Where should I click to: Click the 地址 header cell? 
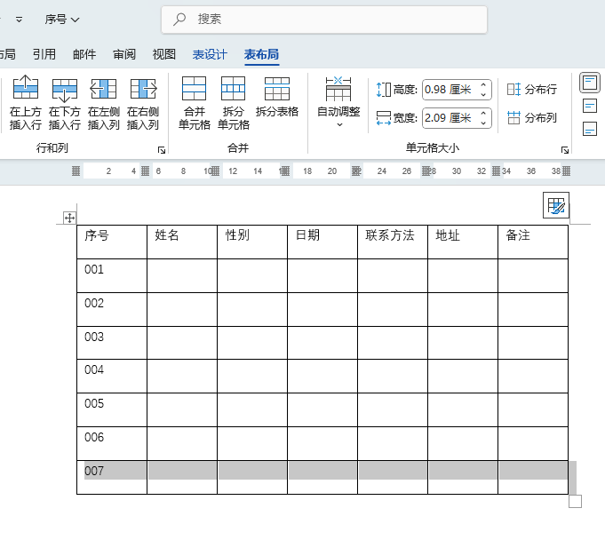[463, 242]
